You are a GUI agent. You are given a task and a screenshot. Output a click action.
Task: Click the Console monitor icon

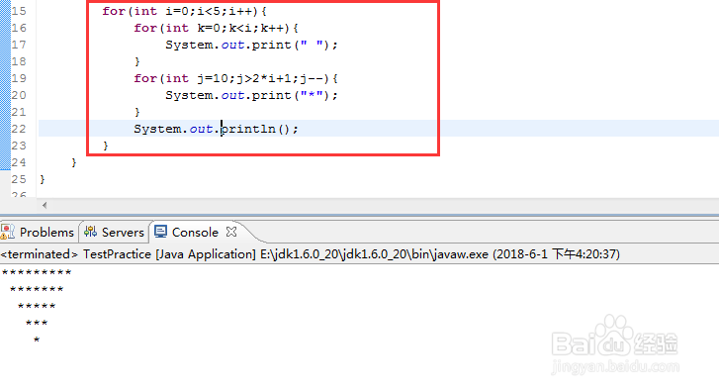click(x=160, y=232)
